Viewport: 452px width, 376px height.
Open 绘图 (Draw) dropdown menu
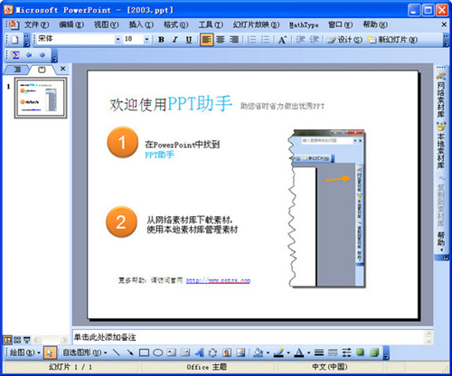click(x=25, y=352)
